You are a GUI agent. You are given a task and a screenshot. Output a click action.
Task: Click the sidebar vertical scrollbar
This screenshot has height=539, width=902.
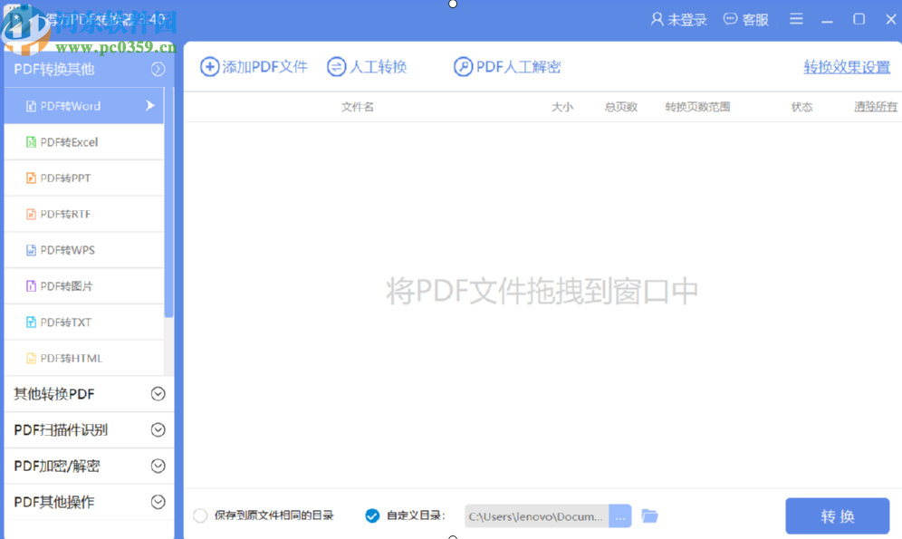tap(169, 202)
